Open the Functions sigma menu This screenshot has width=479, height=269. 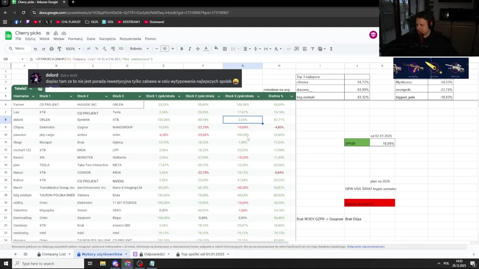click(x=331, y=49)
